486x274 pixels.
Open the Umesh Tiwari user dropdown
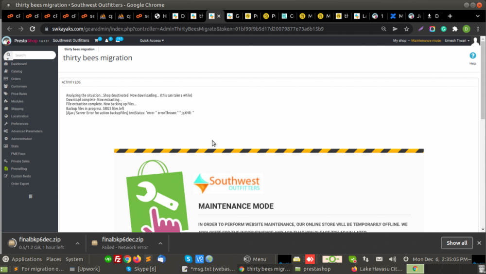point(457,40)
